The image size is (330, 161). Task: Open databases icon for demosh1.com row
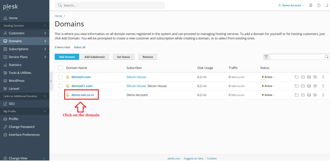pyautogui.click(x=309, y=86)
